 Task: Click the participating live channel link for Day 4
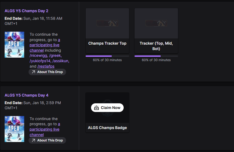click(x=44, y=130)
